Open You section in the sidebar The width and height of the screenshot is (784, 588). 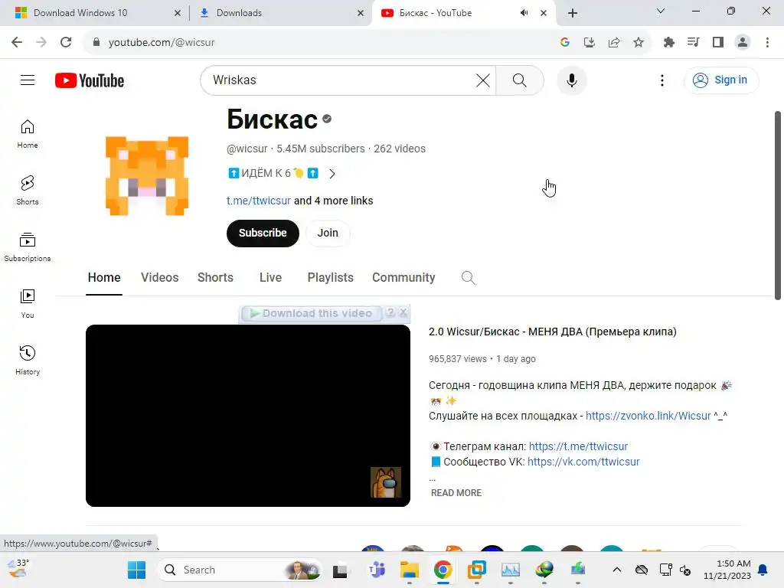click(28, 303)
